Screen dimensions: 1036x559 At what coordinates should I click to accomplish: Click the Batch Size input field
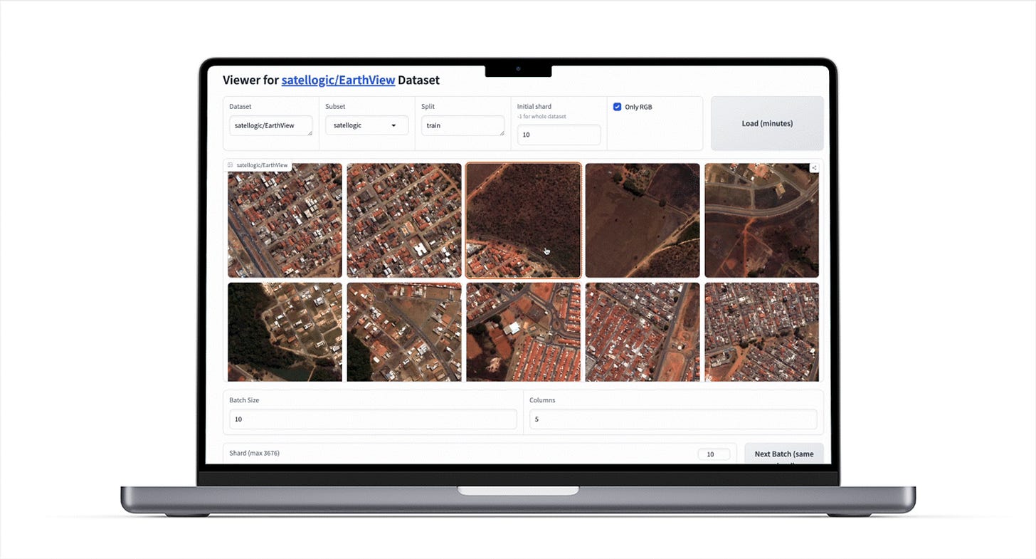click(x=373, y=419)
